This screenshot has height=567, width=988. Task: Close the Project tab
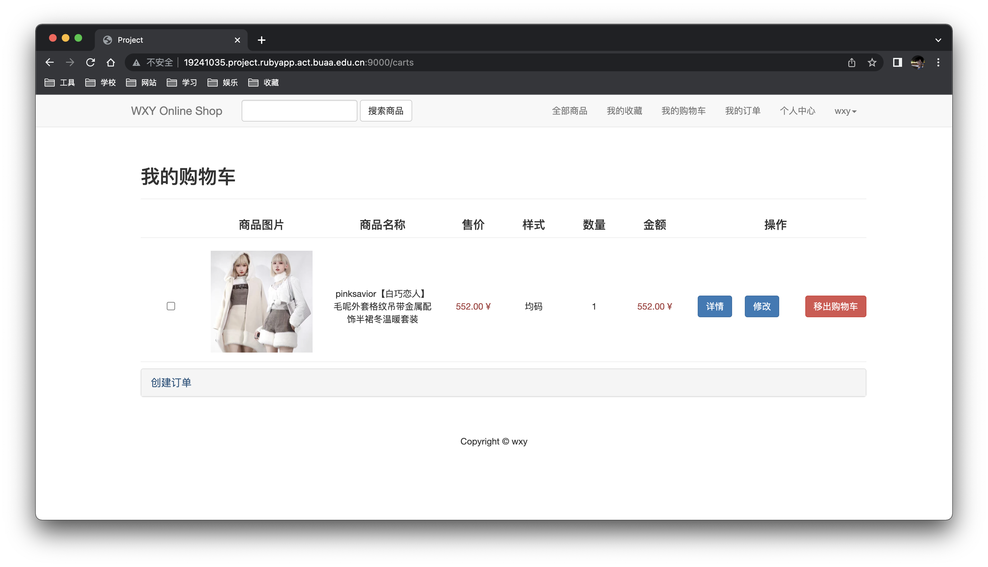click(237, 40)
